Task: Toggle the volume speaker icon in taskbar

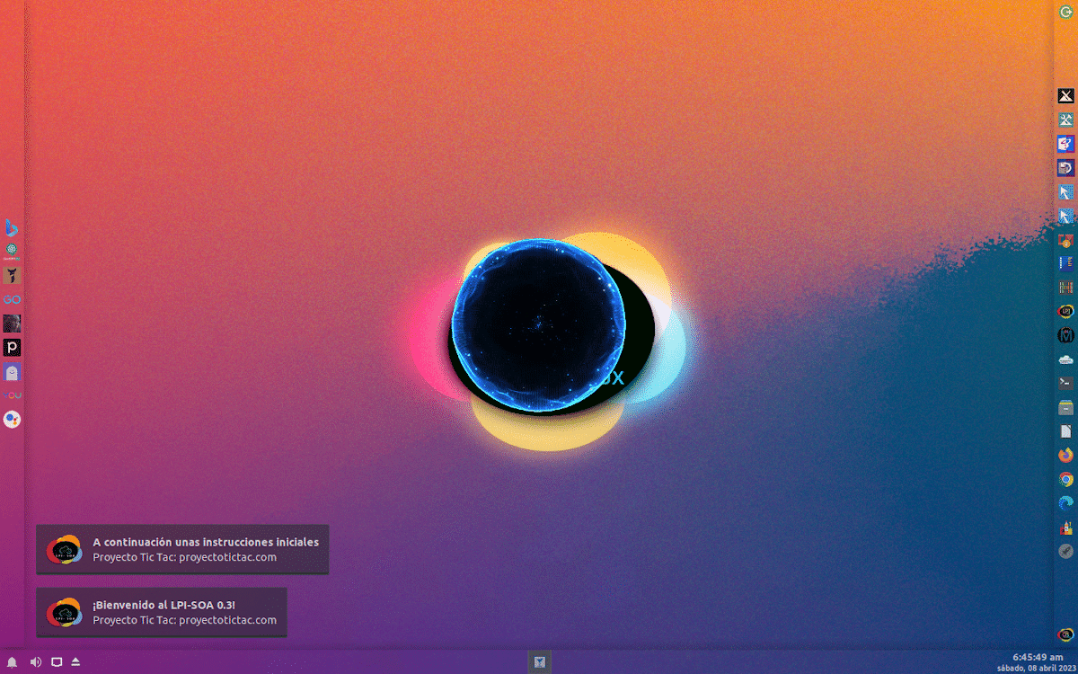Action: point(36,662)
